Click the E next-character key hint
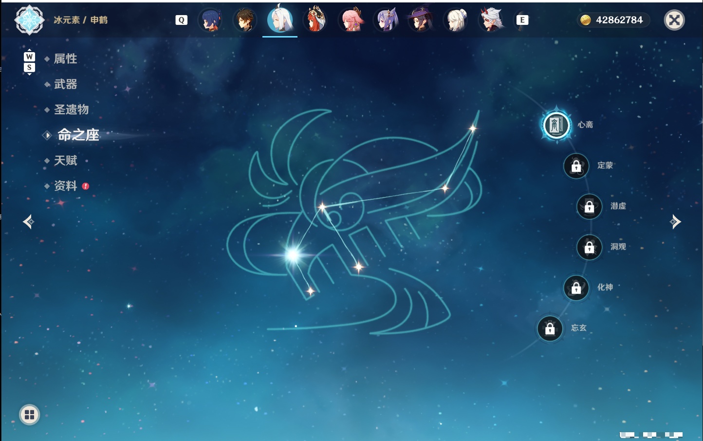 coord(522,20)
